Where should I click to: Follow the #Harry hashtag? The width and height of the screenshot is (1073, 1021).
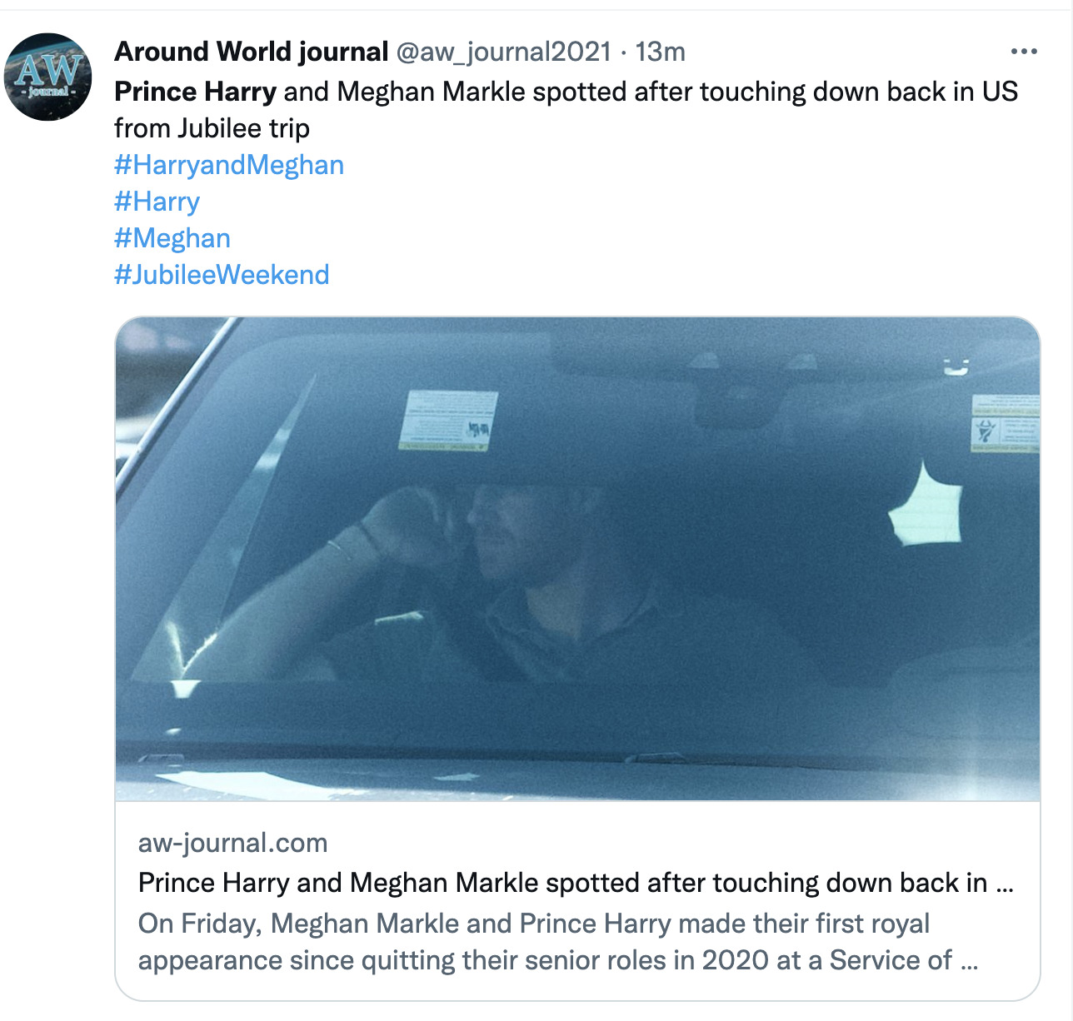[157, 202]
